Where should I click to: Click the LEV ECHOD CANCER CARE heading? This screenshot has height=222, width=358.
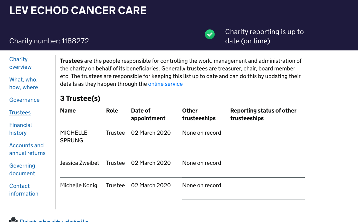click(x=78, y=10)
